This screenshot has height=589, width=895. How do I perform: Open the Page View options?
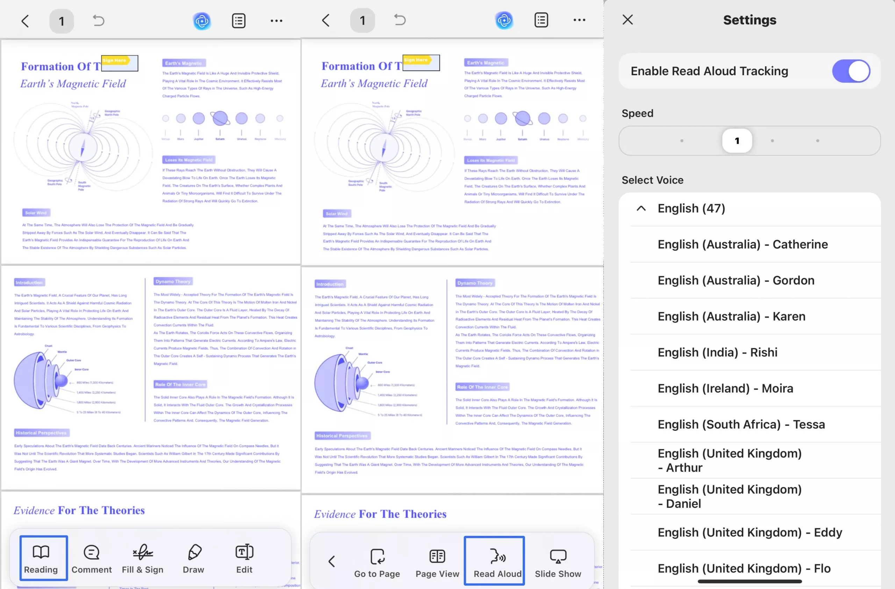coord(437,560)
